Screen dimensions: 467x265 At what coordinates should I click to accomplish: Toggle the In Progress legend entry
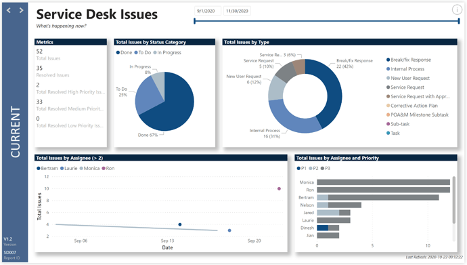coord(167,53)
